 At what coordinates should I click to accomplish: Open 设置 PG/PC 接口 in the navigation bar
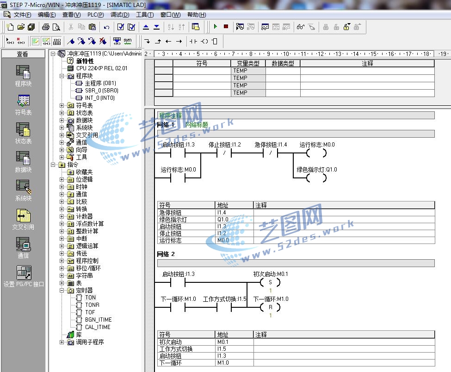click(x=24, y=276)
